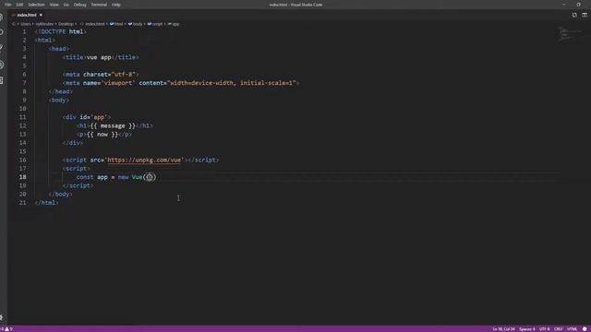Screen dimensions: 591x332
Task: Click 'new' keyword on line 18
Action: (x=123, y=177)
